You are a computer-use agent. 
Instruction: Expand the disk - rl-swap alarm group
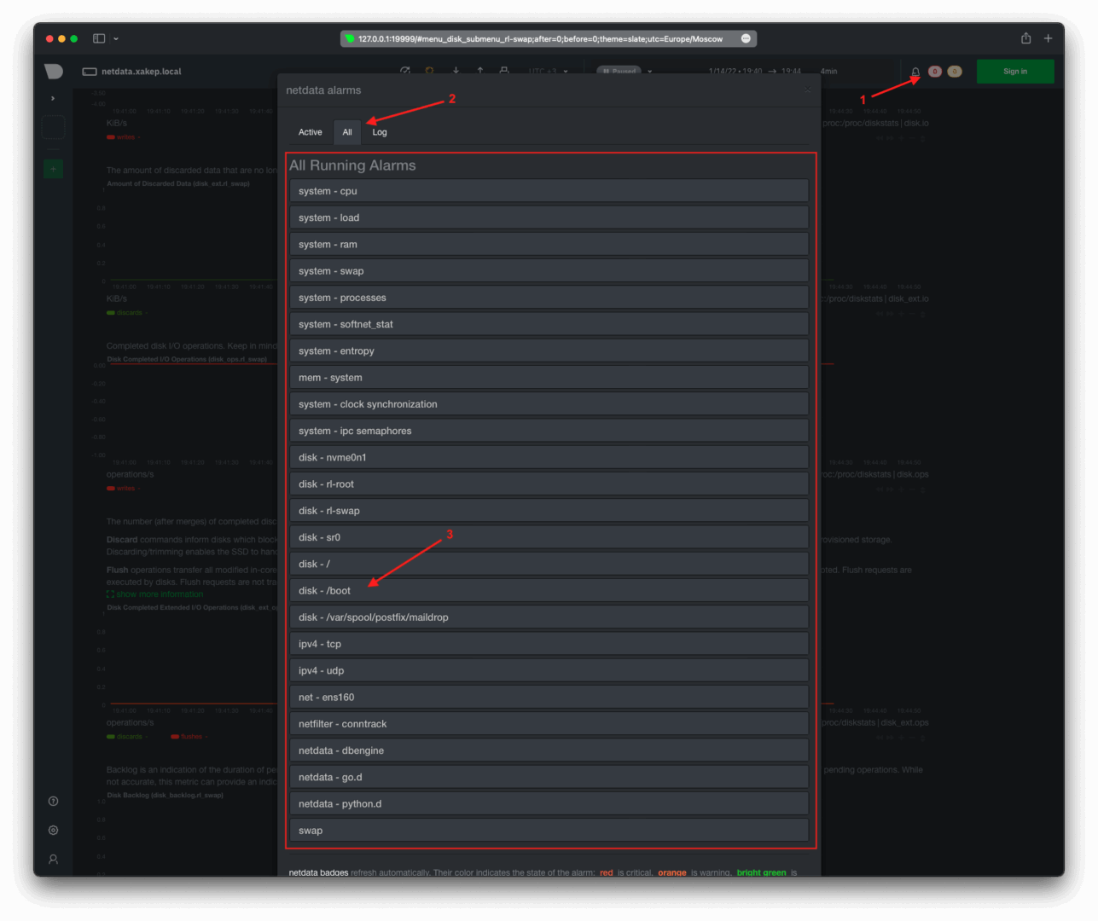click(x=549, y=511)
